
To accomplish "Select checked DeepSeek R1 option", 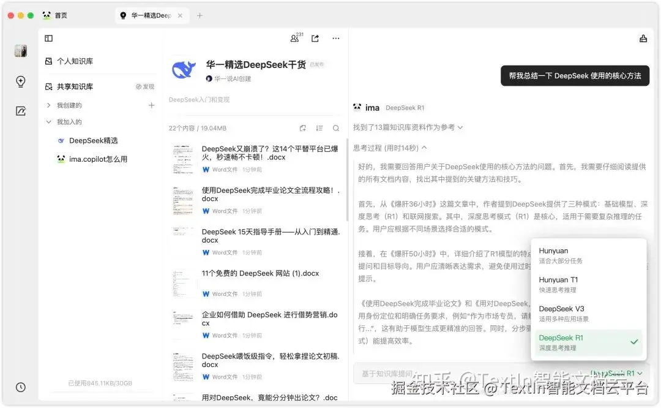I will [x=589, y=342].
